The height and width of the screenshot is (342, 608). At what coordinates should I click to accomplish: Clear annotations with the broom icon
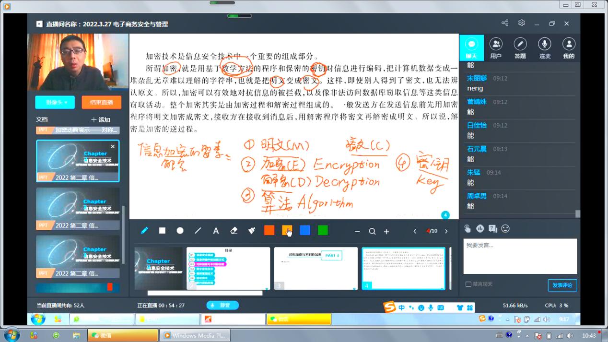pos(252,231)
